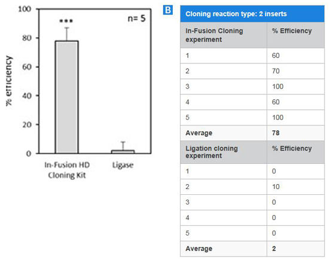Click the n= 5 annotation in chart

pyautogui.click(x=136, y=19)
